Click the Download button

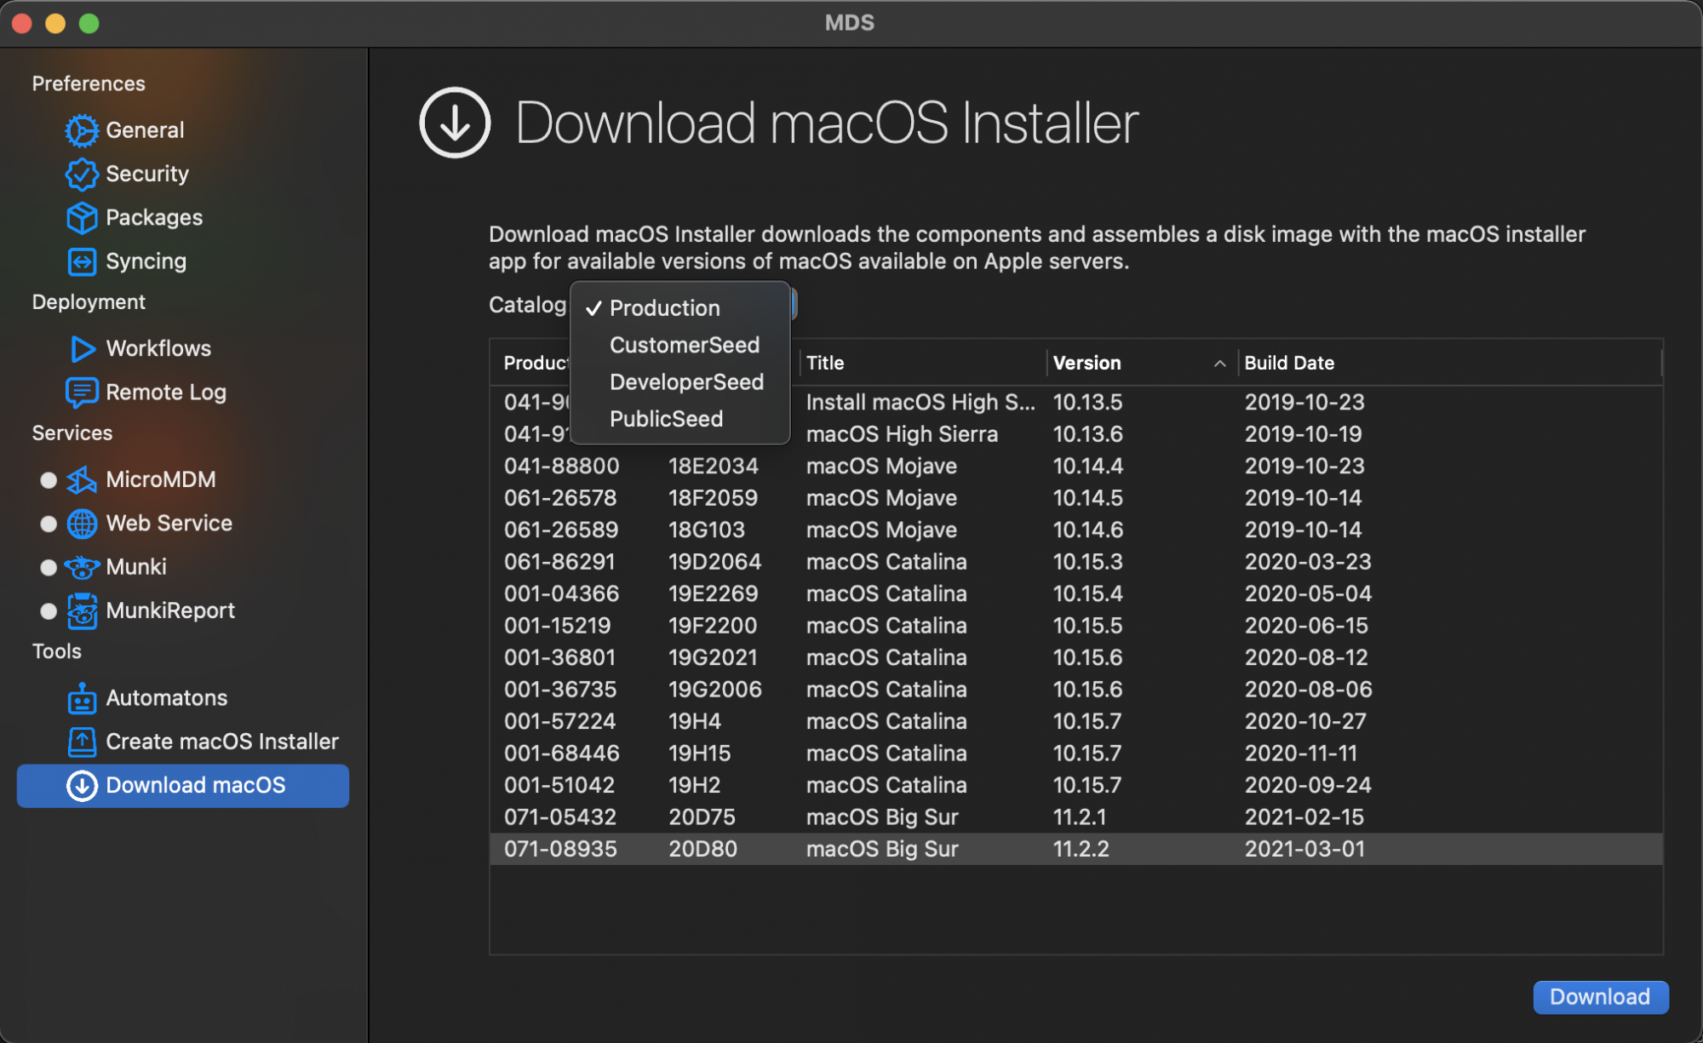coord(1600,997)
